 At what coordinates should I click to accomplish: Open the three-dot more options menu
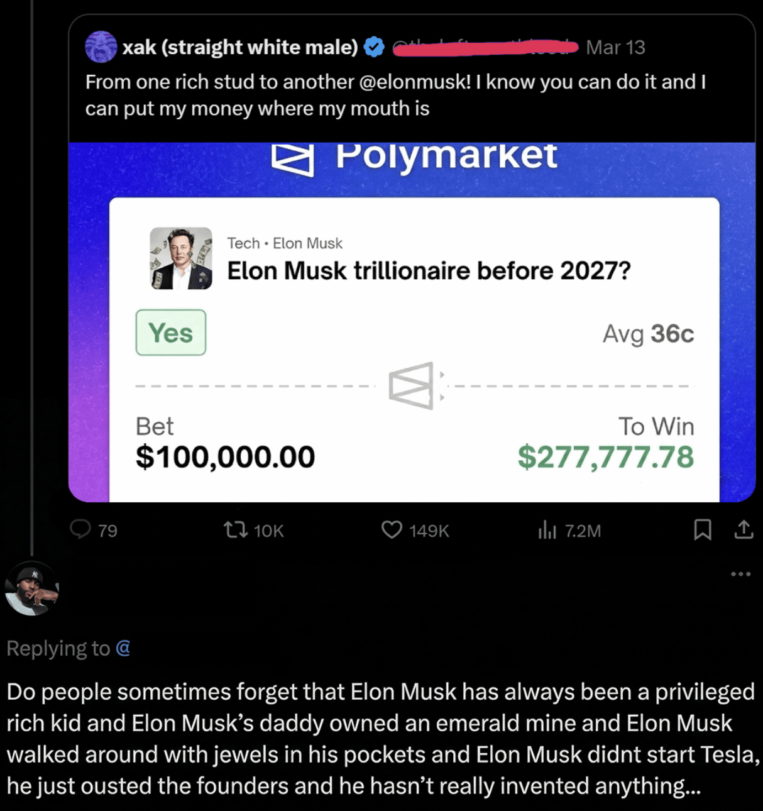[x=740, y=574]
